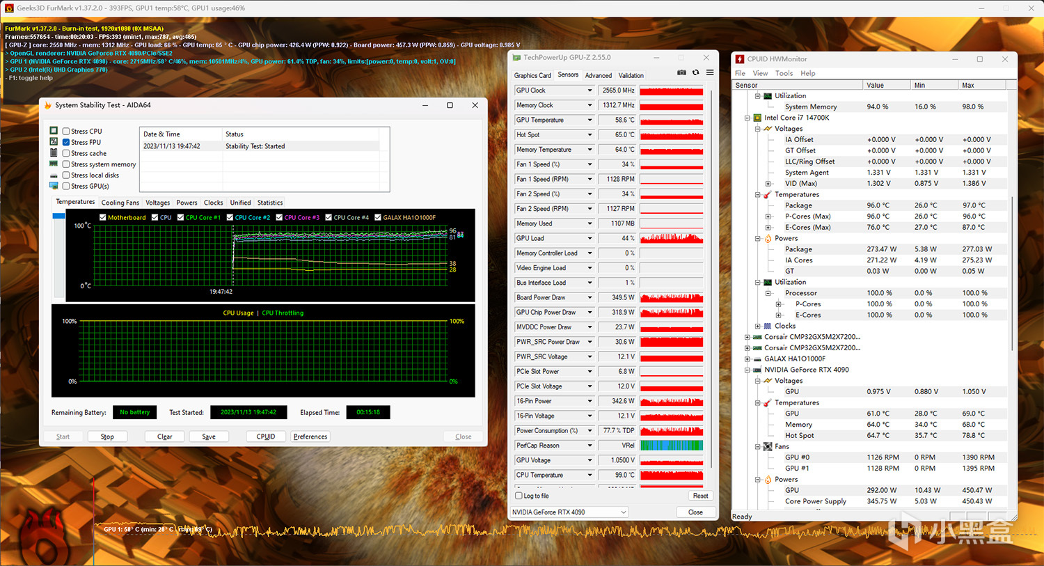
Task: Click the Geeks3D FurMark title bar icon
Action: tap(9, 8)
